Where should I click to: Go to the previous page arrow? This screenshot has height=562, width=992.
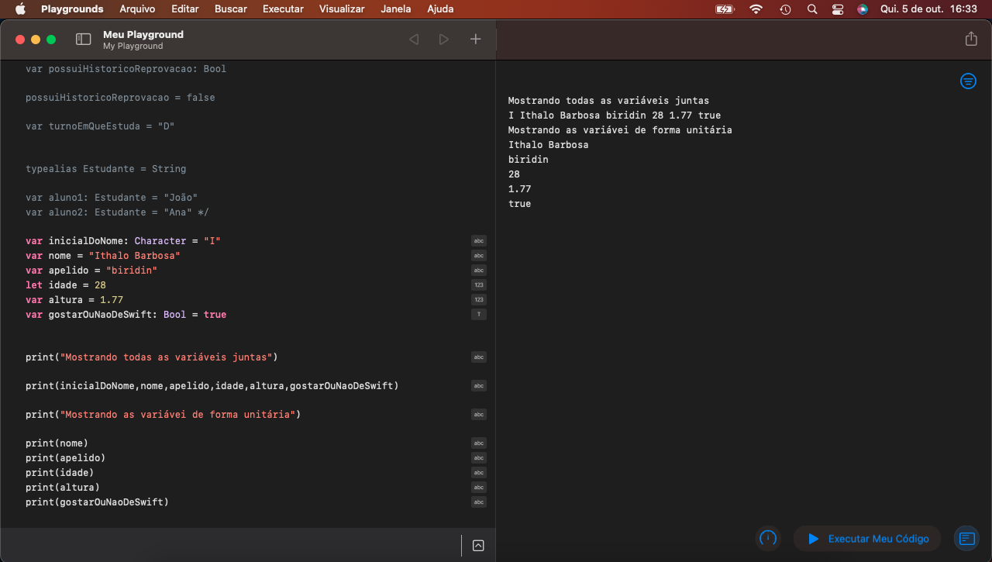[x=414, y=40]
